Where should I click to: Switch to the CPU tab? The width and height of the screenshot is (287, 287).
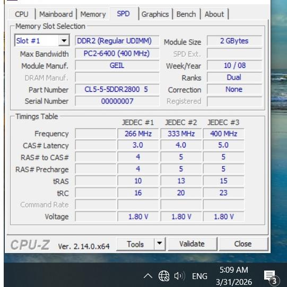[x=22, y=14]
